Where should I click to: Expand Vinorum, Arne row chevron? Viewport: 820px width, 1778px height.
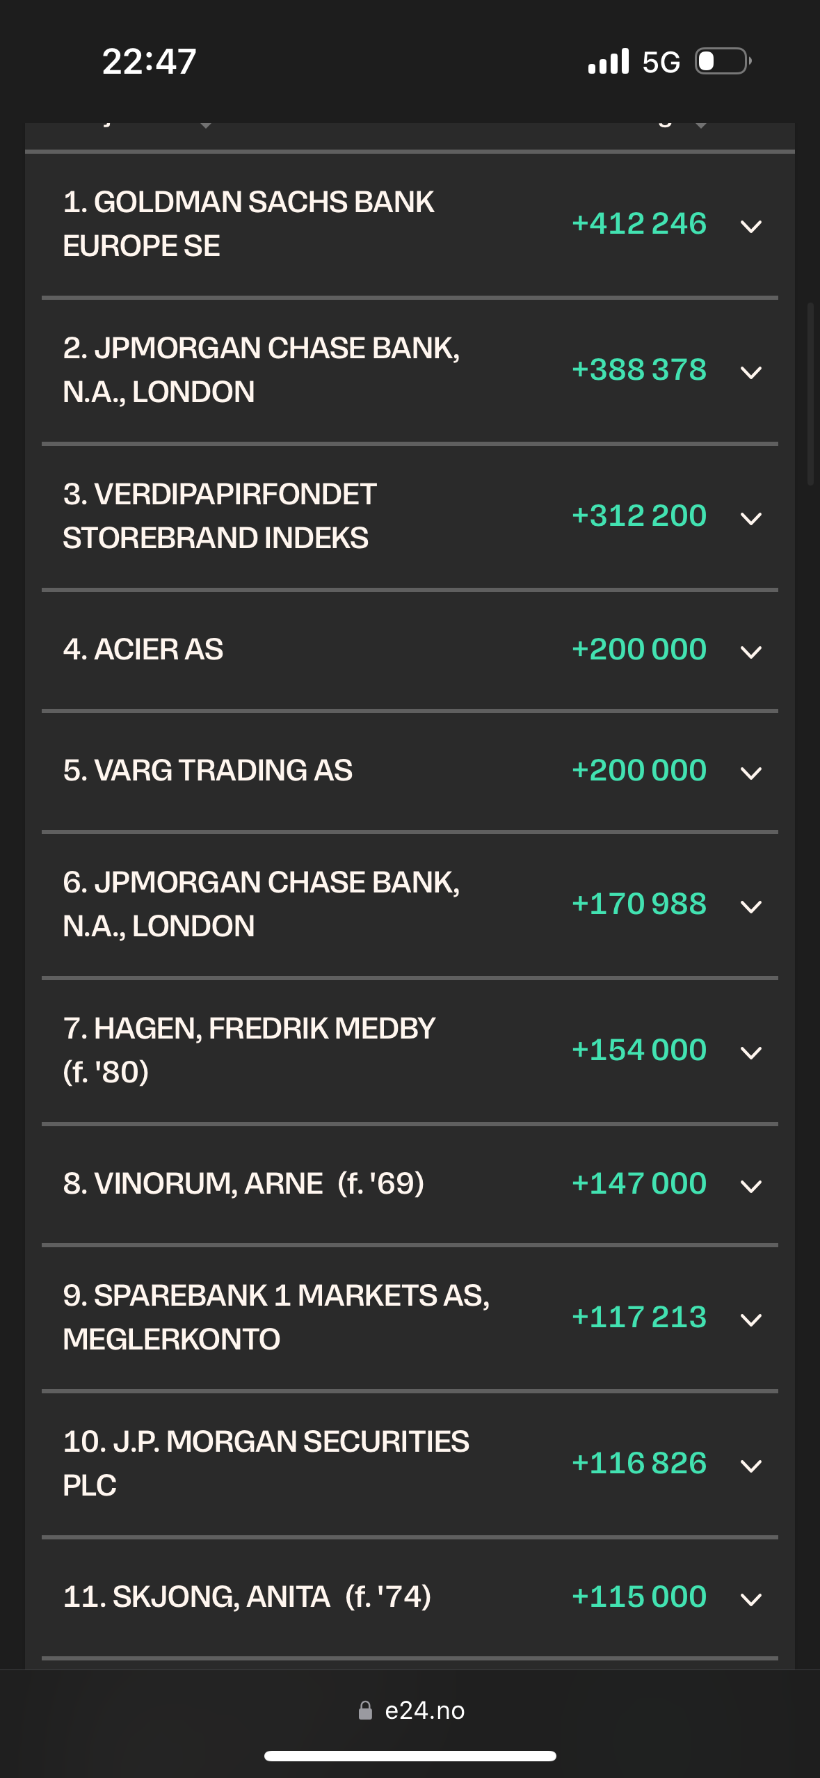pyautogui.click(x=751, y=1186)
